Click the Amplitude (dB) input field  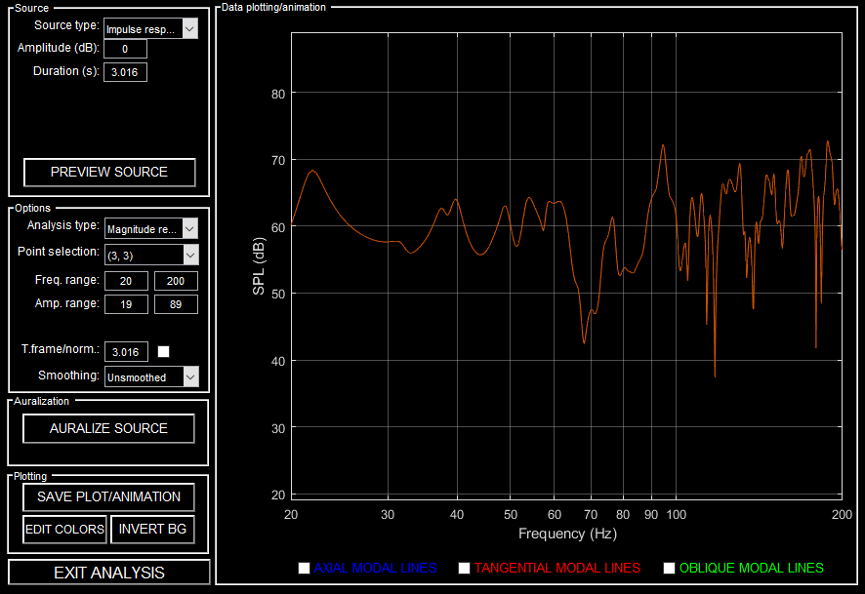click(125, 49)
